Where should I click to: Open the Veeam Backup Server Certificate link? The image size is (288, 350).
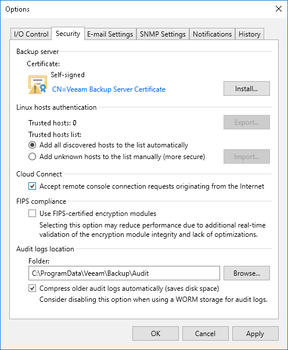point(109,89)
